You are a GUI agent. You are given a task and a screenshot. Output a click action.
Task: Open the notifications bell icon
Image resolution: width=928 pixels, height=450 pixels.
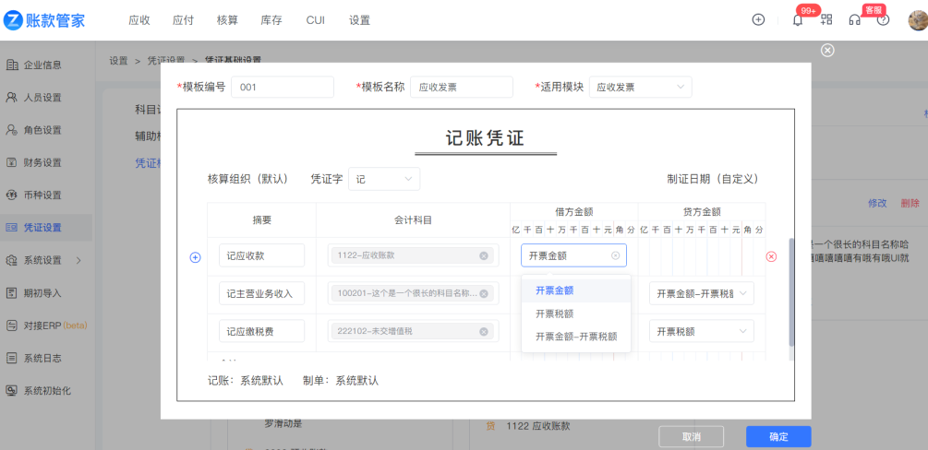[x=798, y=19]
